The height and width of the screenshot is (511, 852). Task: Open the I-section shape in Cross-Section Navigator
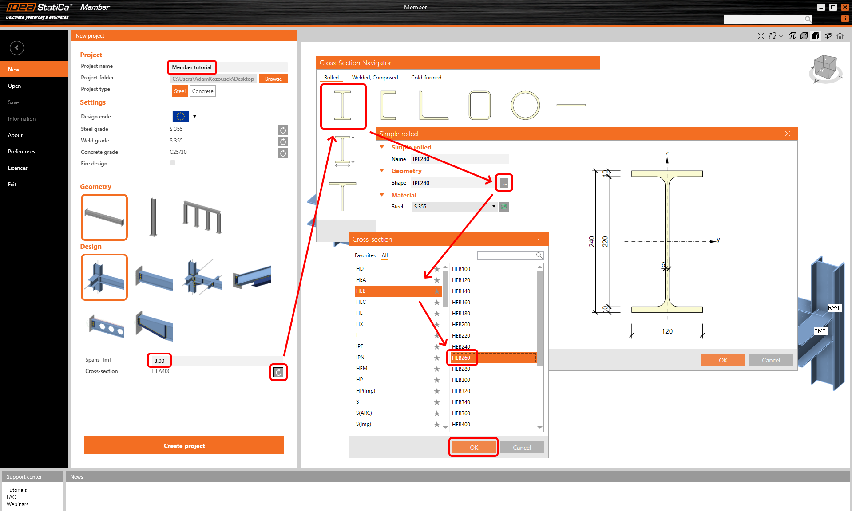343,106
